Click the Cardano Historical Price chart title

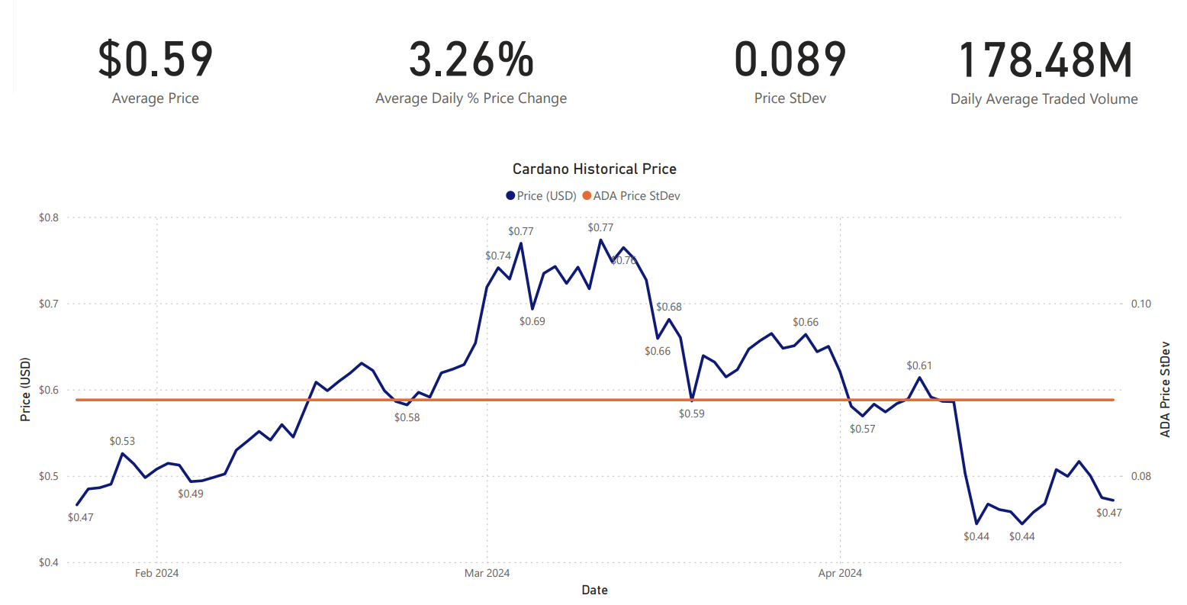click(594, 169)
